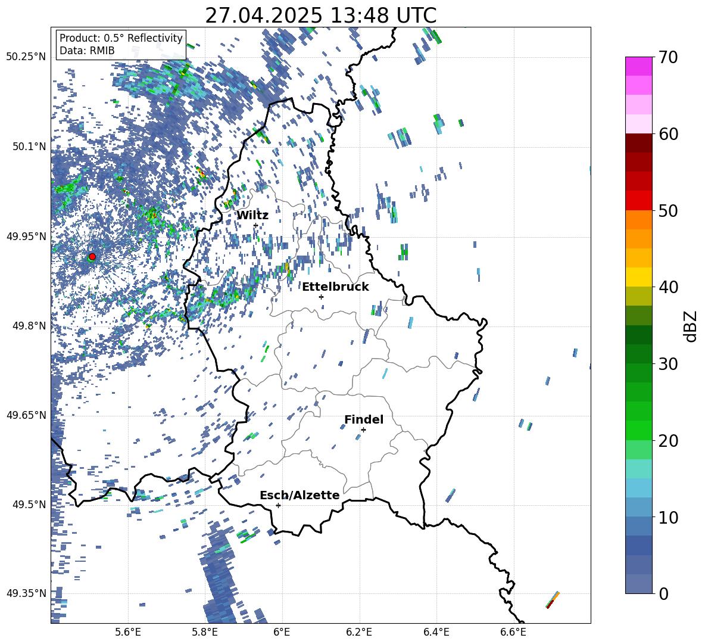Screen dimensions: 705x644
Task: Click the colorbar tick label 50
Action: pyautogui.click(x=668, y=210)
